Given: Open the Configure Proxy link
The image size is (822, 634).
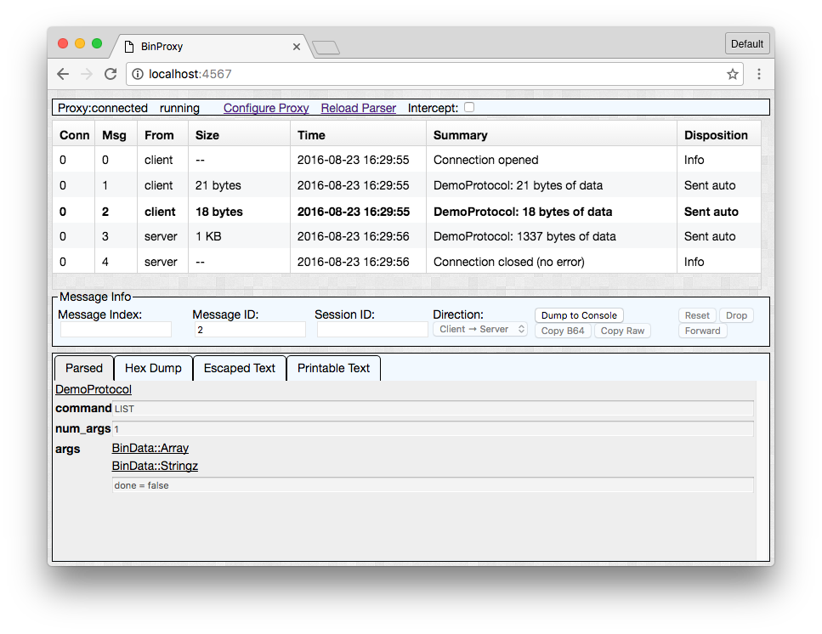Looking at the screenshot, I should pos(266,108).
